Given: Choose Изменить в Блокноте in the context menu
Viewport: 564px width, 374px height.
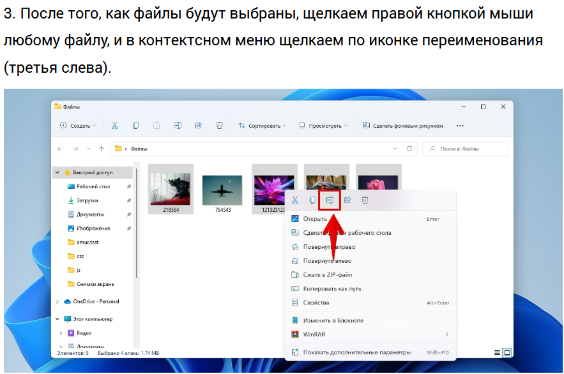Looking at the screenshot, I should pyautogui.click(x=370, y=320).
